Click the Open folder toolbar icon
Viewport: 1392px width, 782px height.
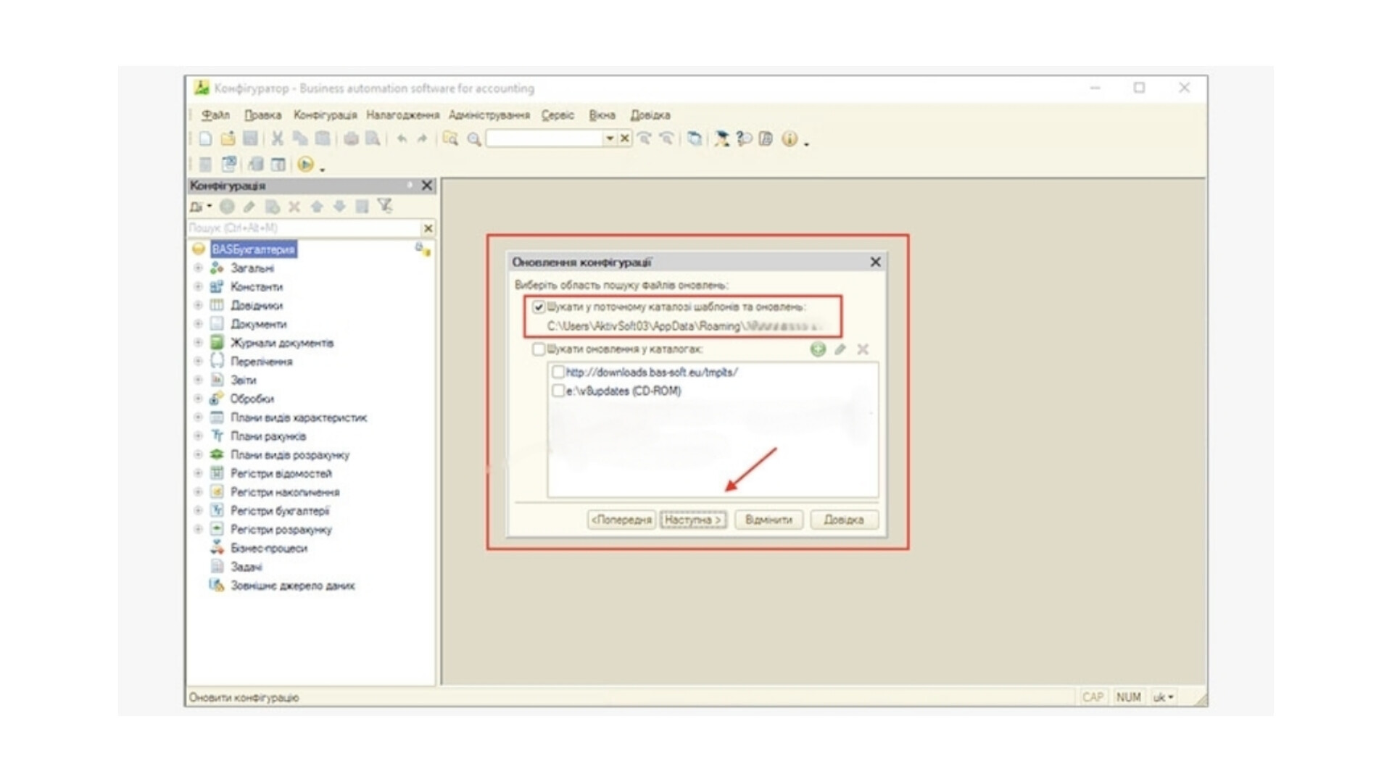coord(228,139)
